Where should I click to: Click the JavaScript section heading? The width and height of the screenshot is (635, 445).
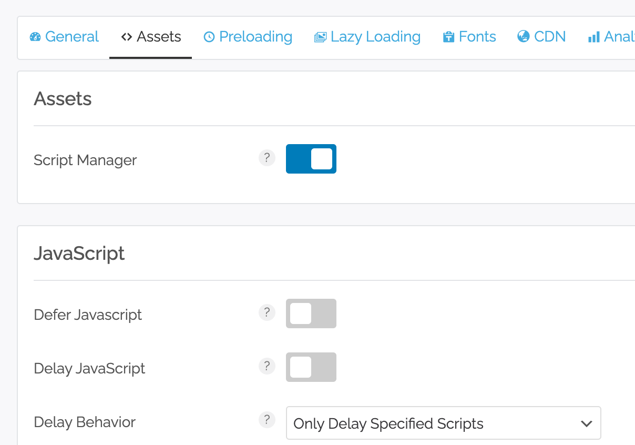[79, 254]
